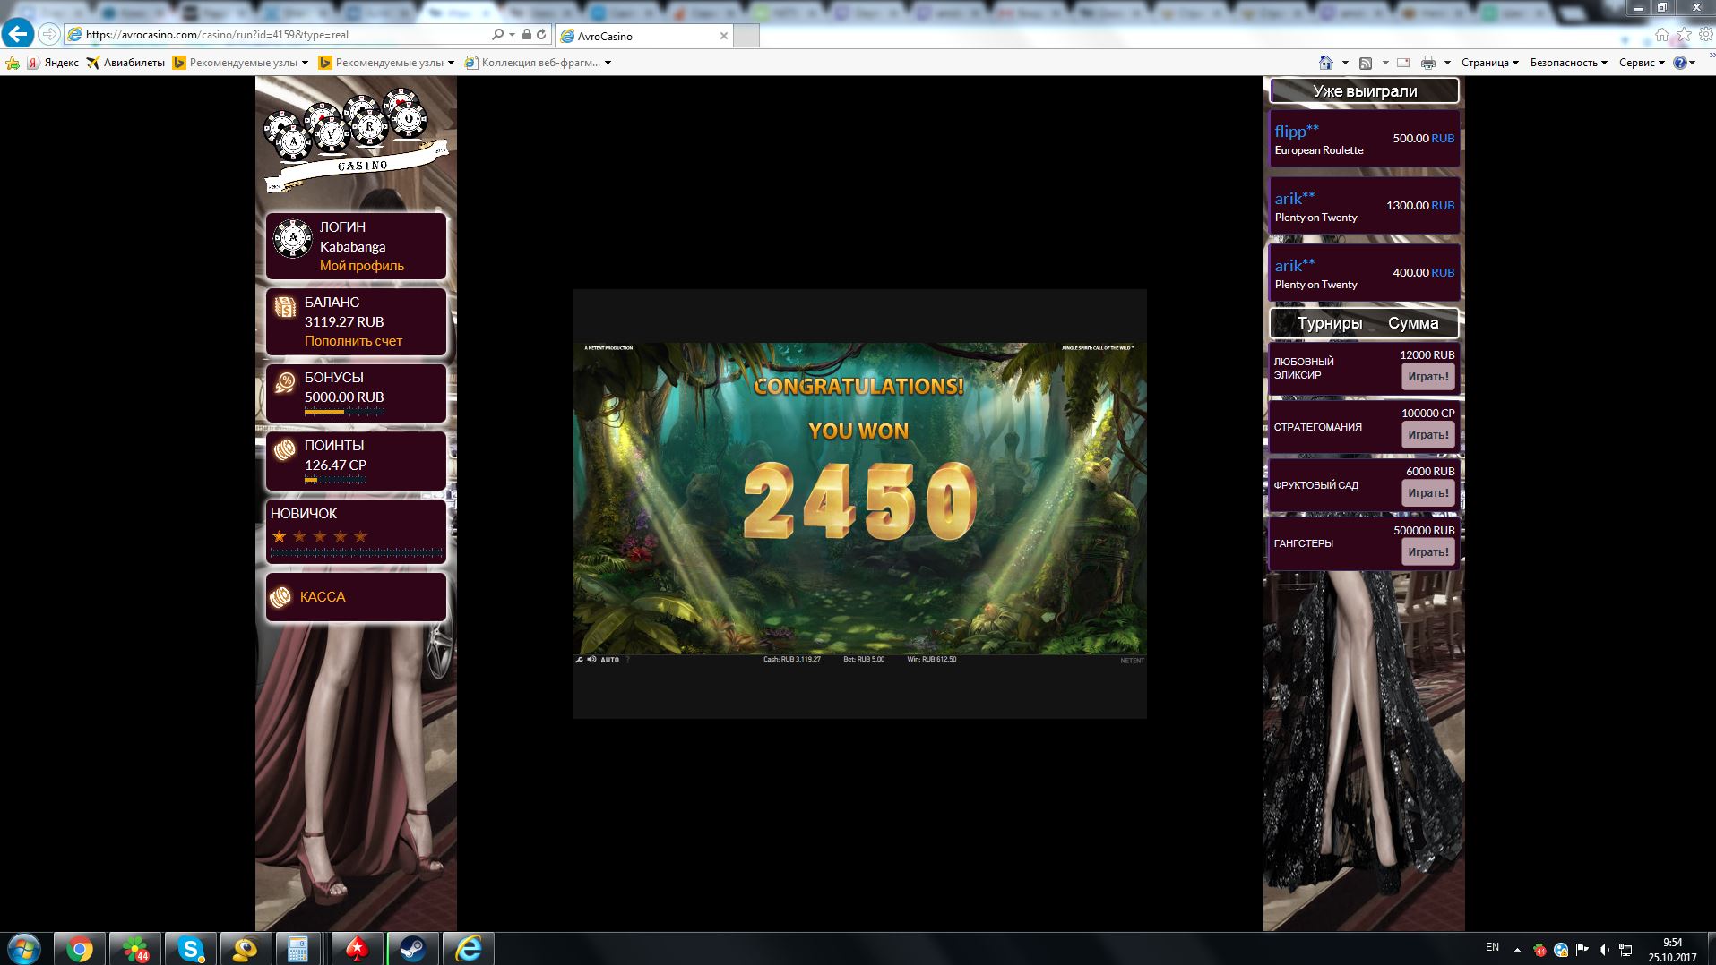Image resolution: width=1716 pixels, height=965 pixels.
Task: Click the add-to-favorites star icon in favorites bar
Action: pyautogui.click(x=13, y=63)
